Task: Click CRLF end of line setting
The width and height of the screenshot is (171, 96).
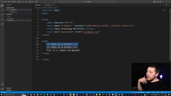Action: 158,92
